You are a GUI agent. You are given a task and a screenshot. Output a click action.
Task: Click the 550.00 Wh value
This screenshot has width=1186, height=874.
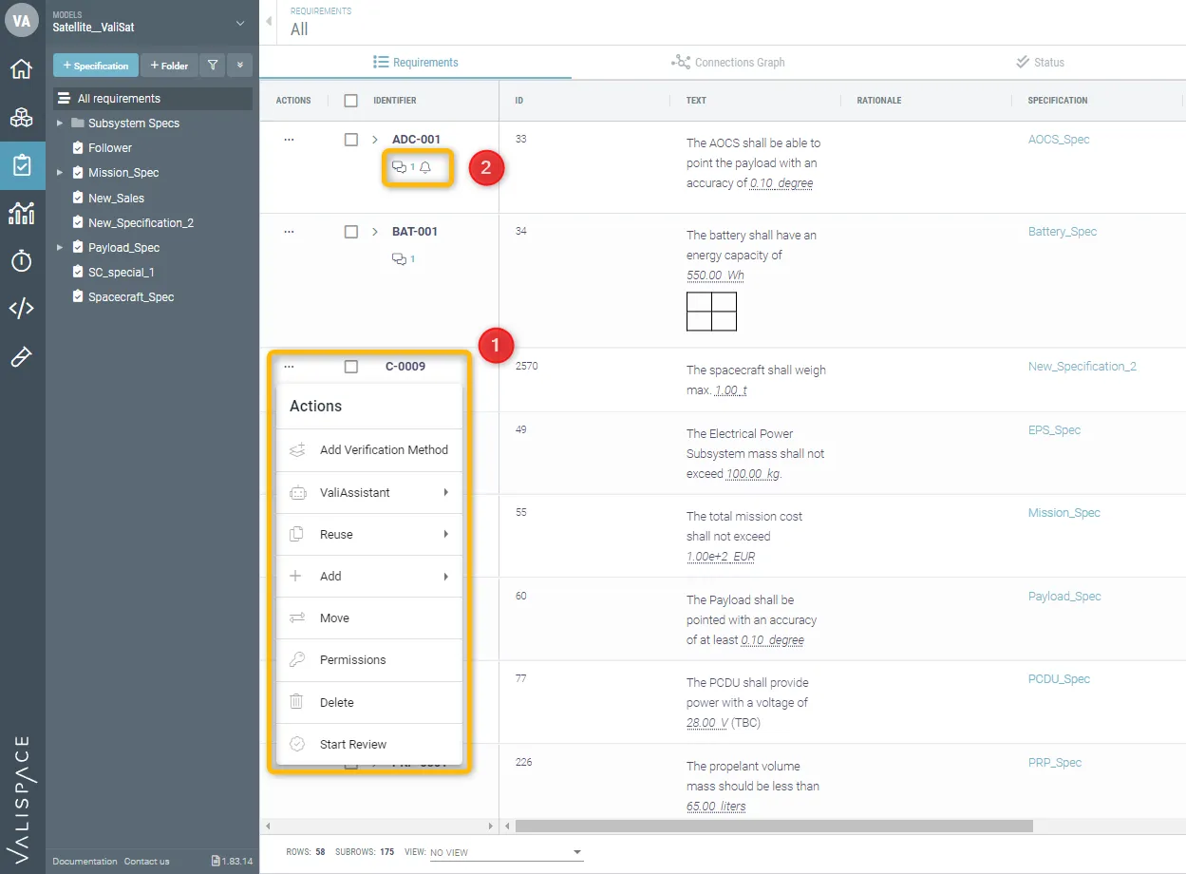coord(715,275)
